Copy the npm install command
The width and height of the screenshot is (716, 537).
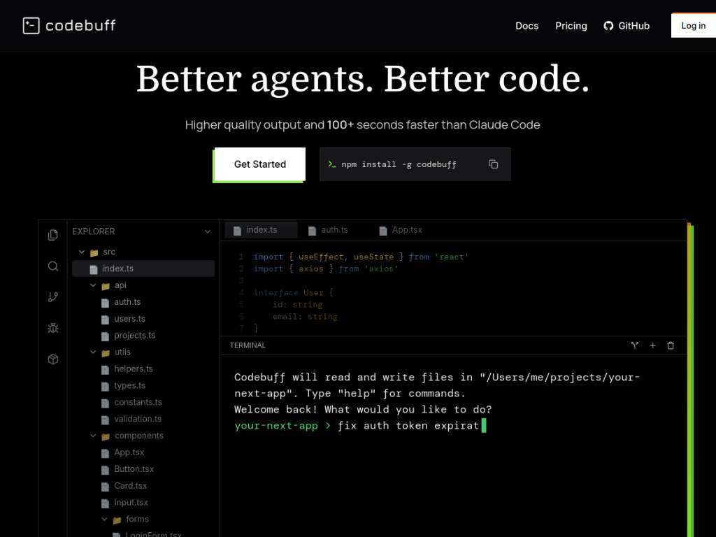(493, 164)
